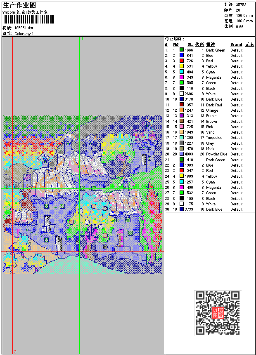The width and height of the screenshot is (256, 355).
Task: Click the Sand swatch beside 1049
Action: click(181, 132)
